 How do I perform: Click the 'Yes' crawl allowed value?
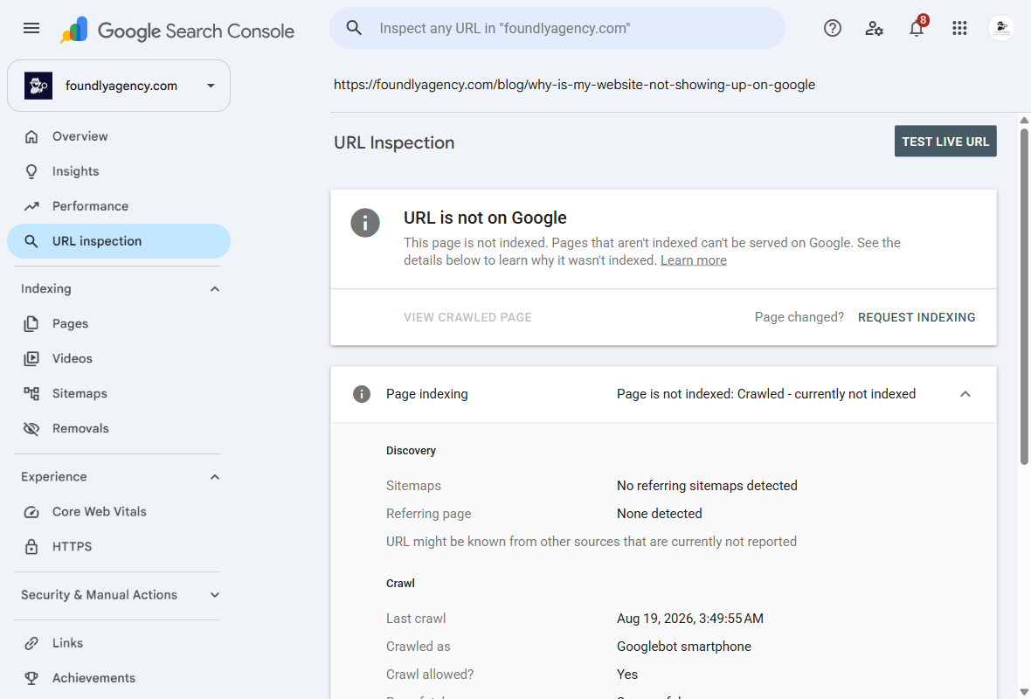coord(626,675)
